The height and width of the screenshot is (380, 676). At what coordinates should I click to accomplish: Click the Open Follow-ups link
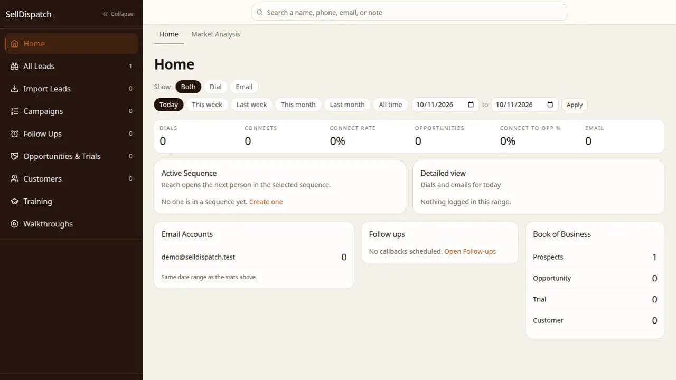470,251
